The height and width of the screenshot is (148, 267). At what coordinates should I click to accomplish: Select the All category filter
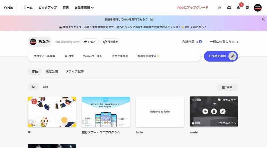coord(33,87)
